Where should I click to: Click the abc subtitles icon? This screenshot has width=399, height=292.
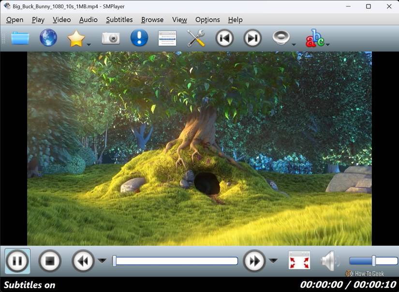pos(315,38)
